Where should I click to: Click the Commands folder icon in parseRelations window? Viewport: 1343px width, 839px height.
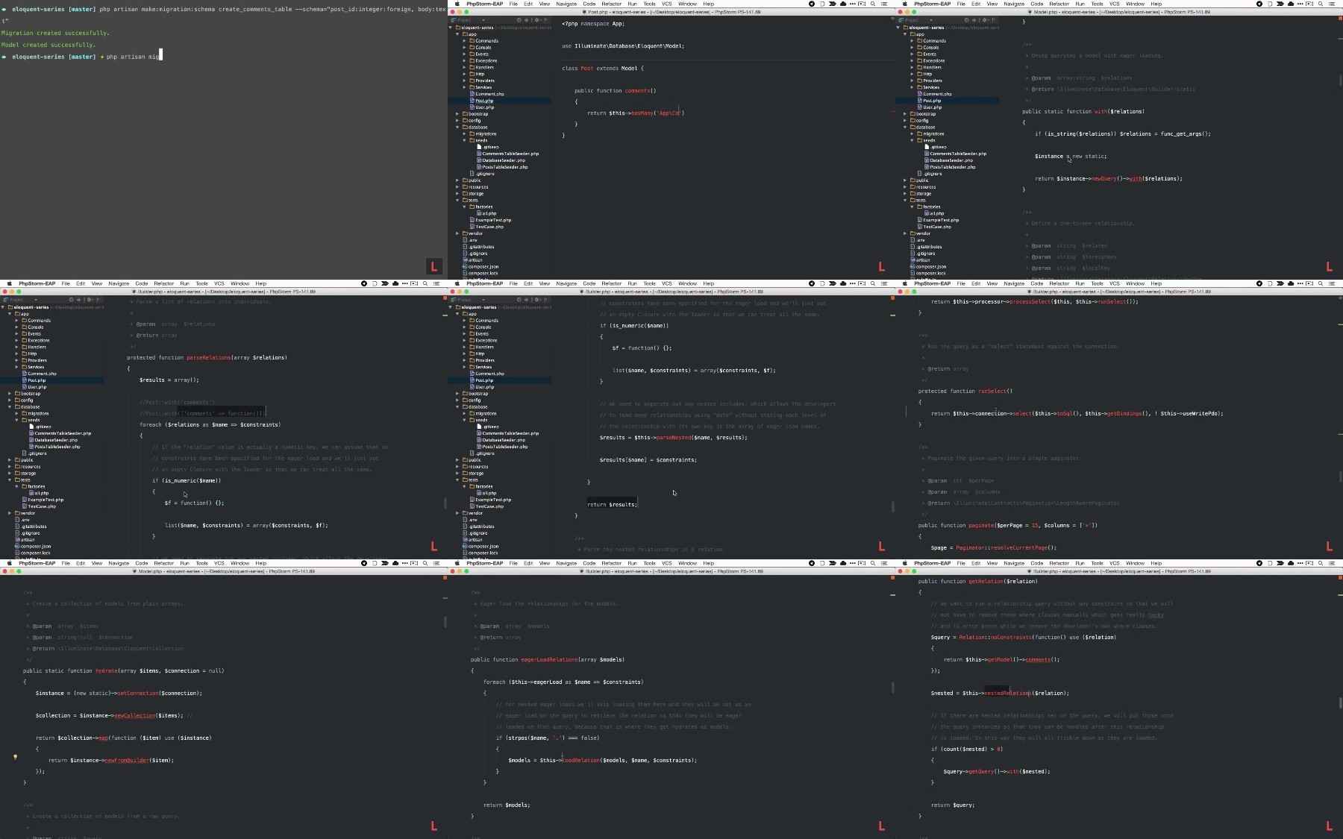coord(25,321)
